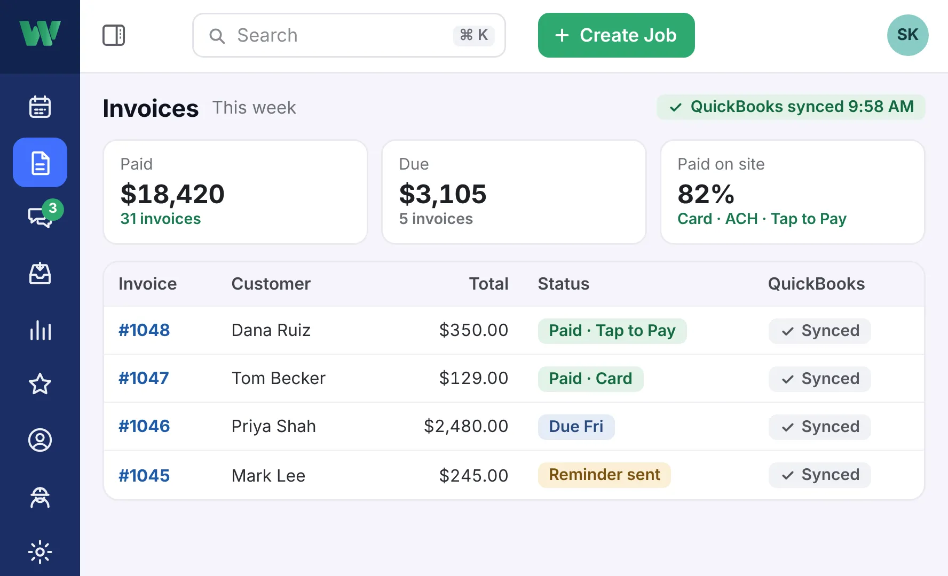Click the $245.00 total cell
This screenshot has height=576, width=948.
tap(473, 476)
